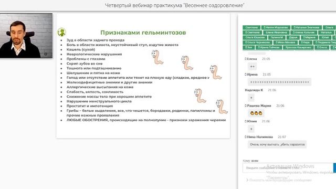Click bullet Шелушение и пятна на коже
The height and width of the screenshot is (189, 336).
93,73
